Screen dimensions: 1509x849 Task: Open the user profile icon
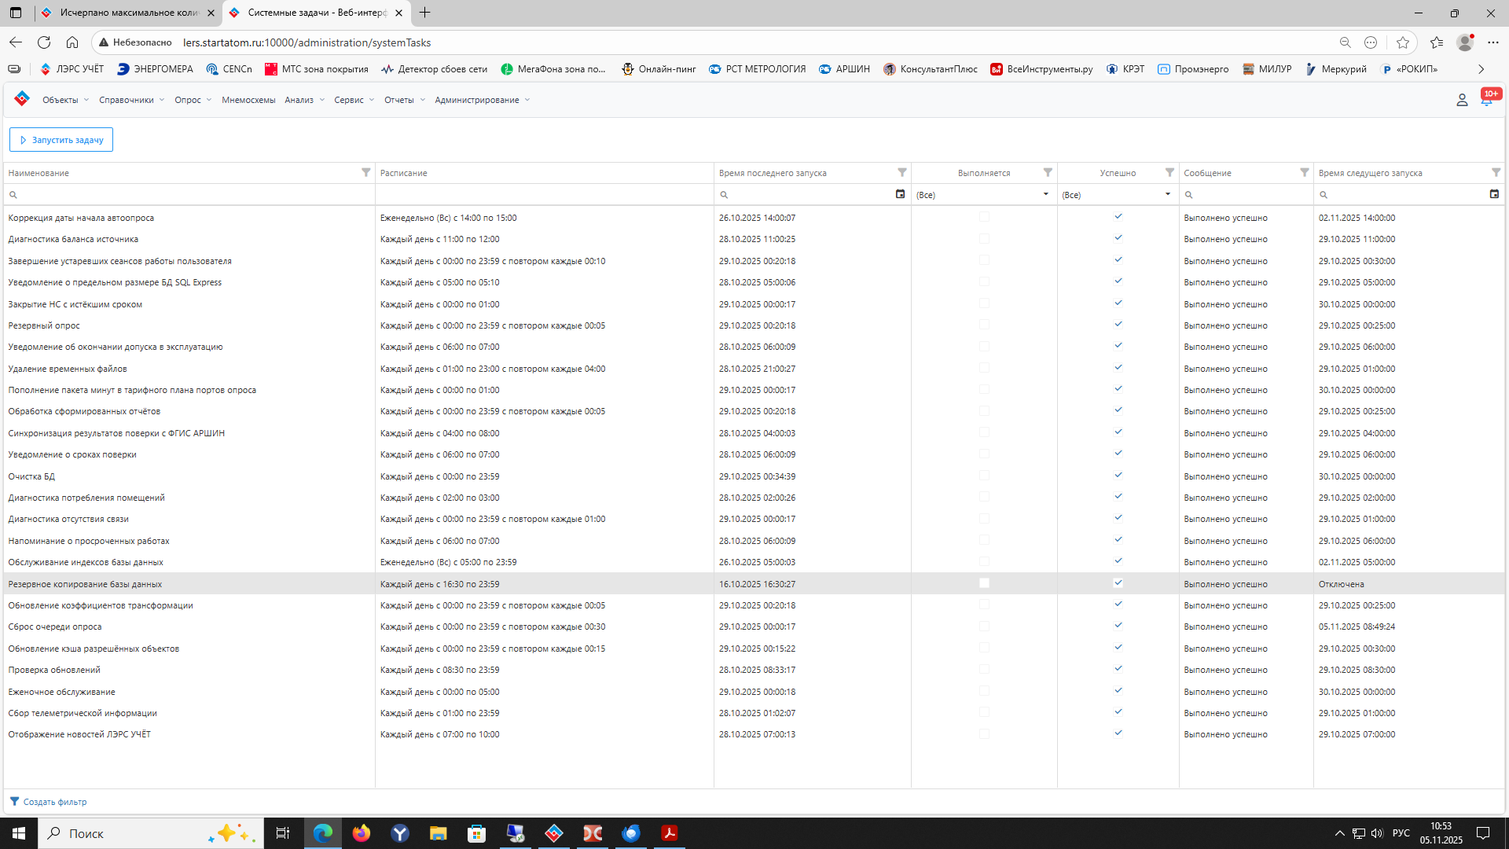1462,100
